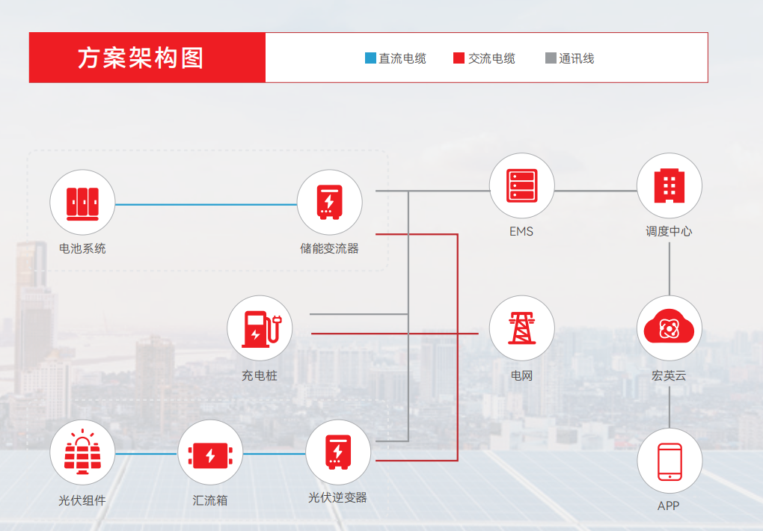
Task: Select the power grid tower icon
Action: [521, 328]
